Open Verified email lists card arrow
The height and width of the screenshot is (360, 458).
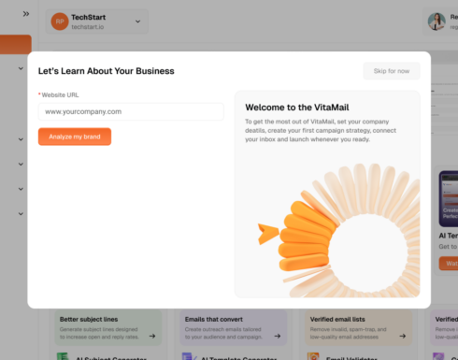coord(403,336)
